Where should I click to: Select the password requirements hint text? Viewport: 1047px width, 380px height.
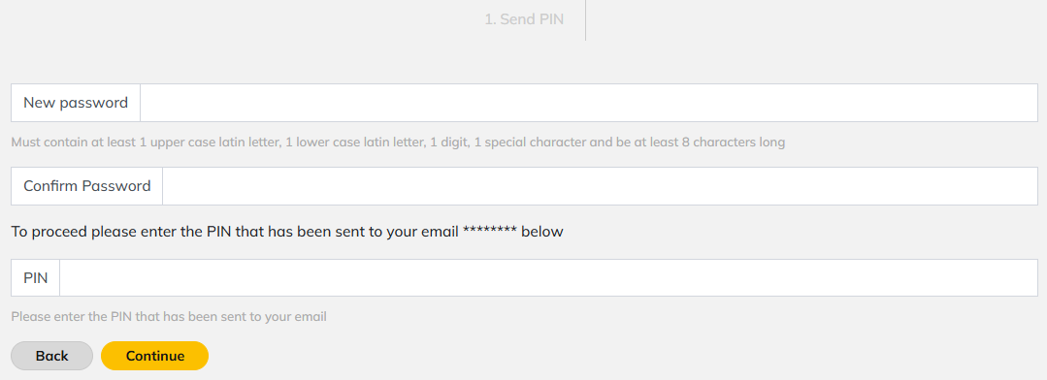pos(398,142)
